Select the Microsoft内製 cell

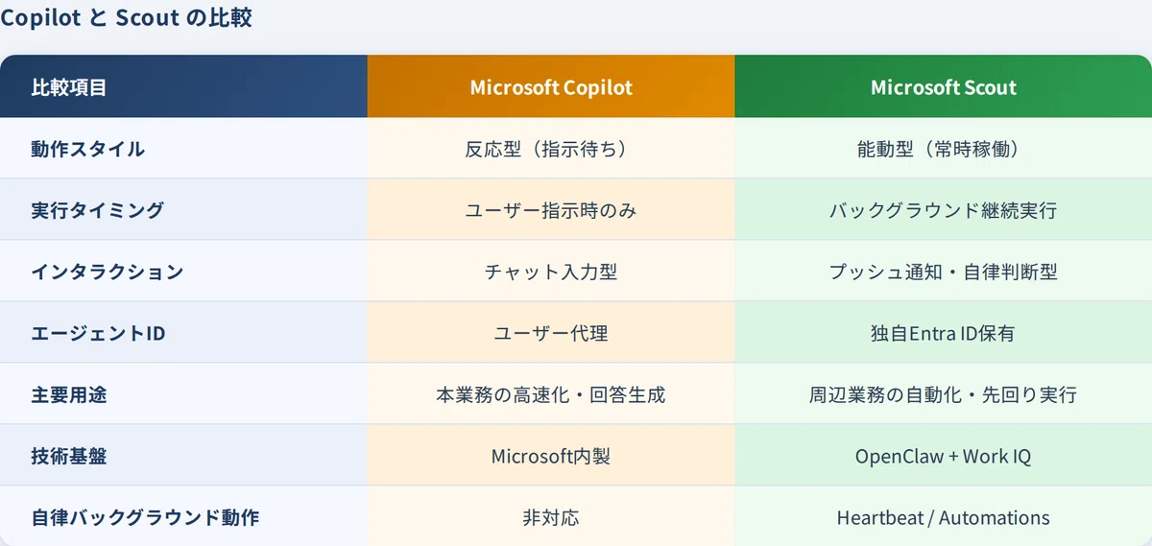coord(551,456)
